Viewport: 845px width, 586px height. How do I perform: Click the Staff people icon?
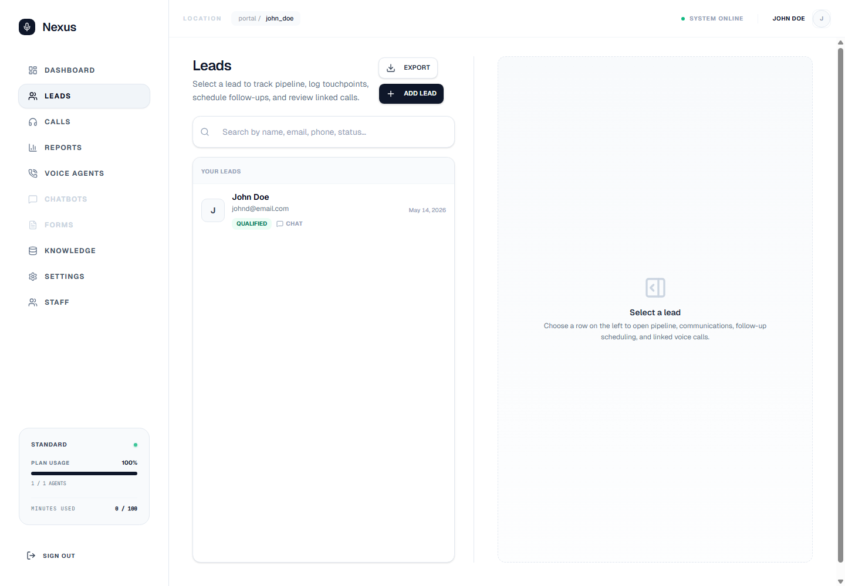tap(33, 302)
